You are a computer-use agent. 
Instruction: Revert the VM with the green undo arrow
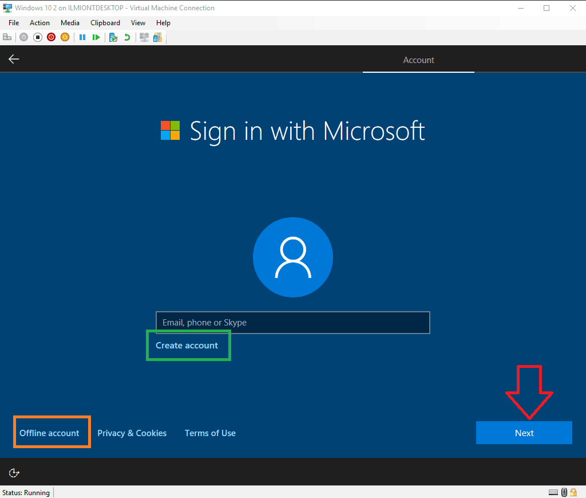coord(127,37)
